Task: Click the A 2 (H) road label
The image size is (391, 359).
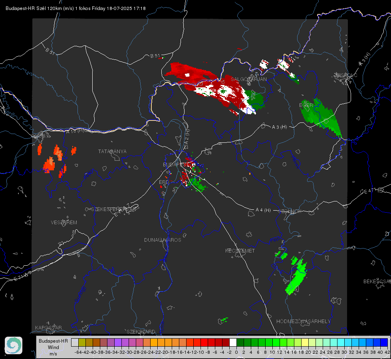Action: pos(187,137)
